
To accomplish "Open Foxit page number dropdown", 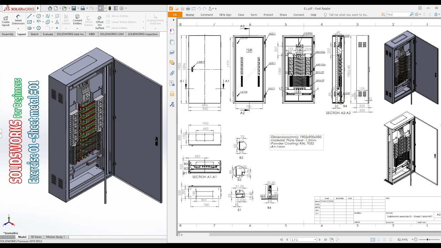I will tap(315, 239).
